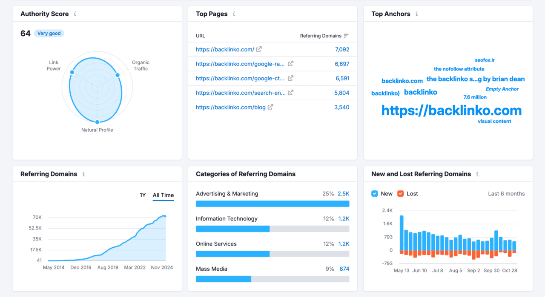Select the All Time tab
The height and width of the screenshot is (297, 545).
pyautogui.click(x=163, y=195)
